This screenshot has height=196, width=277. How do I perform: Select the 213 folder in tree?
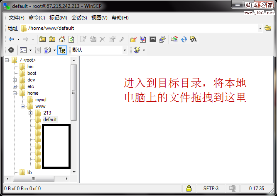tap(47, 113)
